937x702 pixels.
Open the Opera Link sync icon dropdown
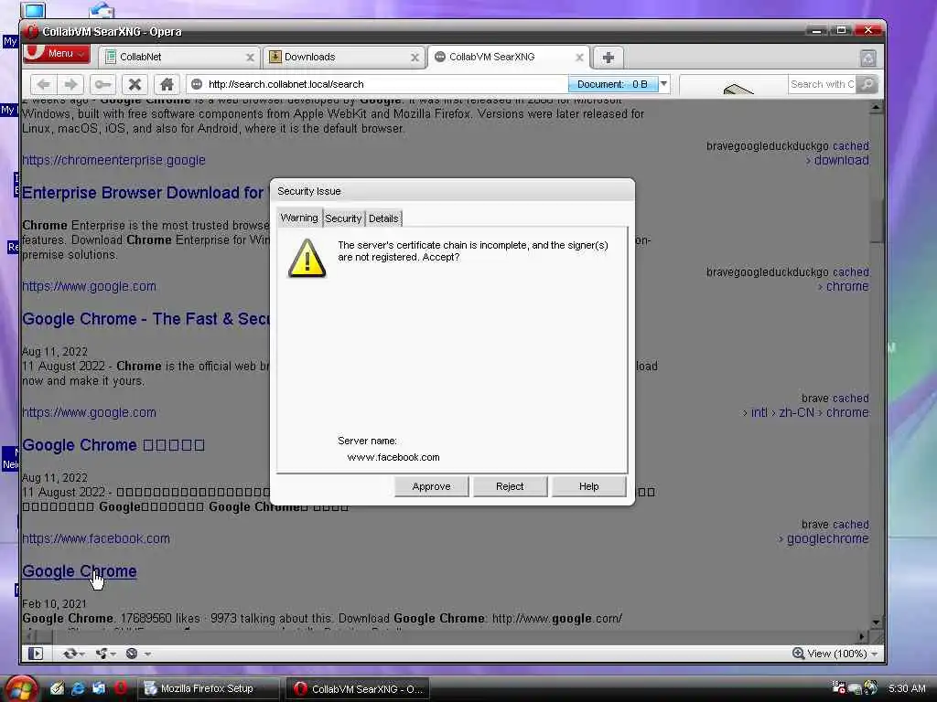73,654
